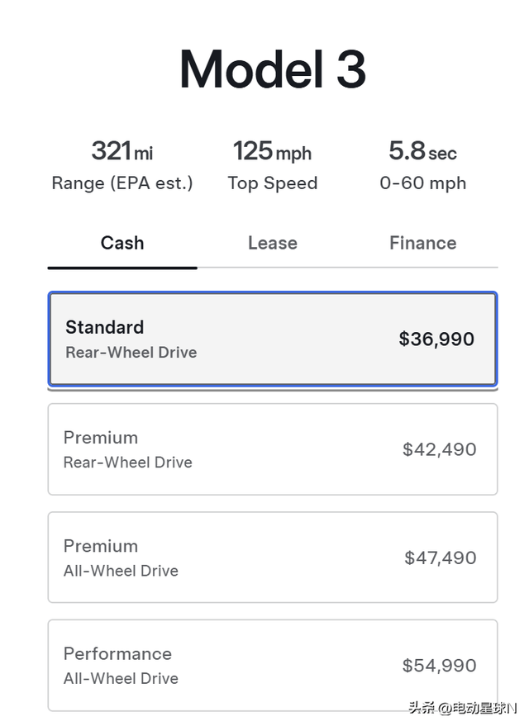Click the 125 mph top speed figure
Screen dimensions: 529x726
coord(272,151)
